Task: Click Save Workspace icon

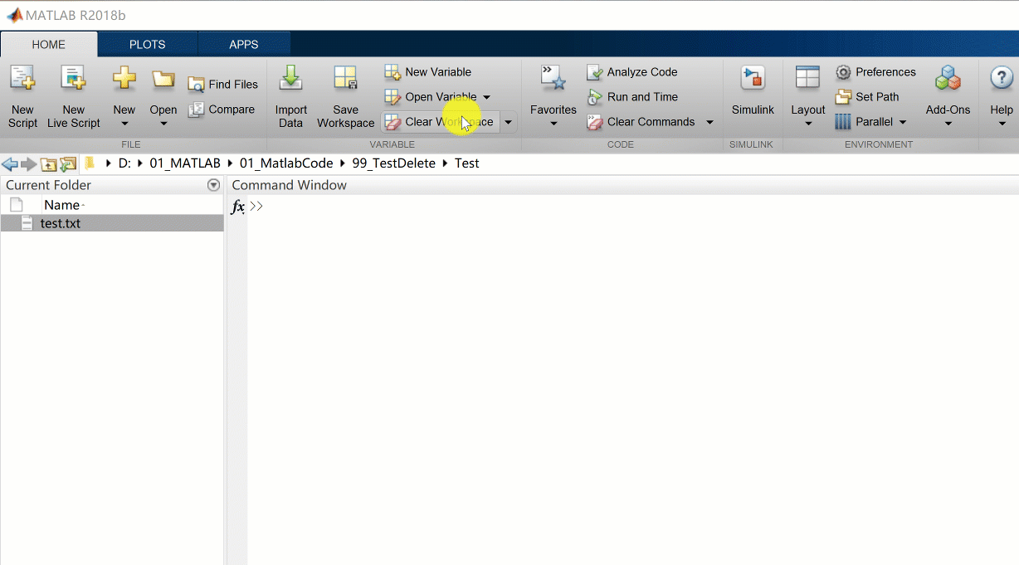Action: click(345, 79)
